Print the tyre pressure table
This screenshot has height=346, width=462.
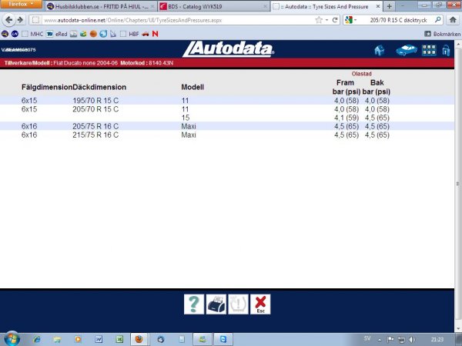(216, 304)
